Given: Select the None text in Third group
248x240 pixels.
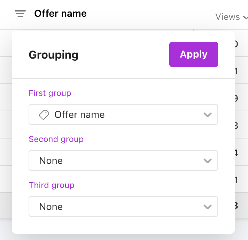Looking at the screenshot, I should (51, 207).
